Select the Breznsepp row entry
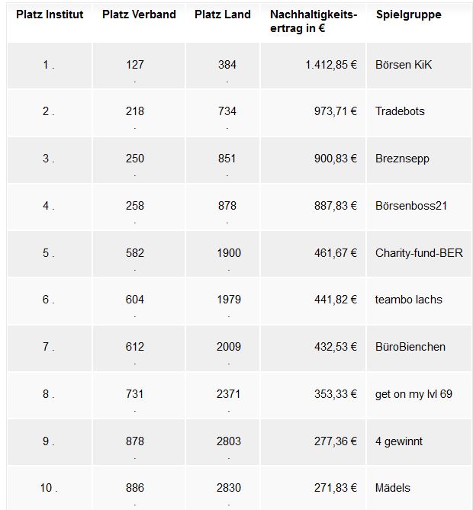This screenshot has height=510, width=473. (x=402, y=159)
